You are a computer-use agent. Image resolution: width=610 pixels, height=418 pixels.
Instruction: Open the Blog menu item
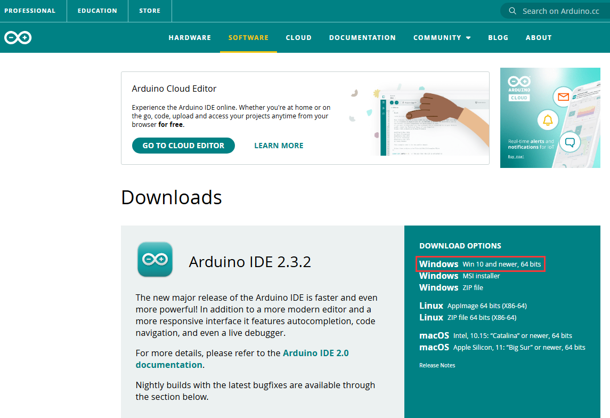click(498, 38)
